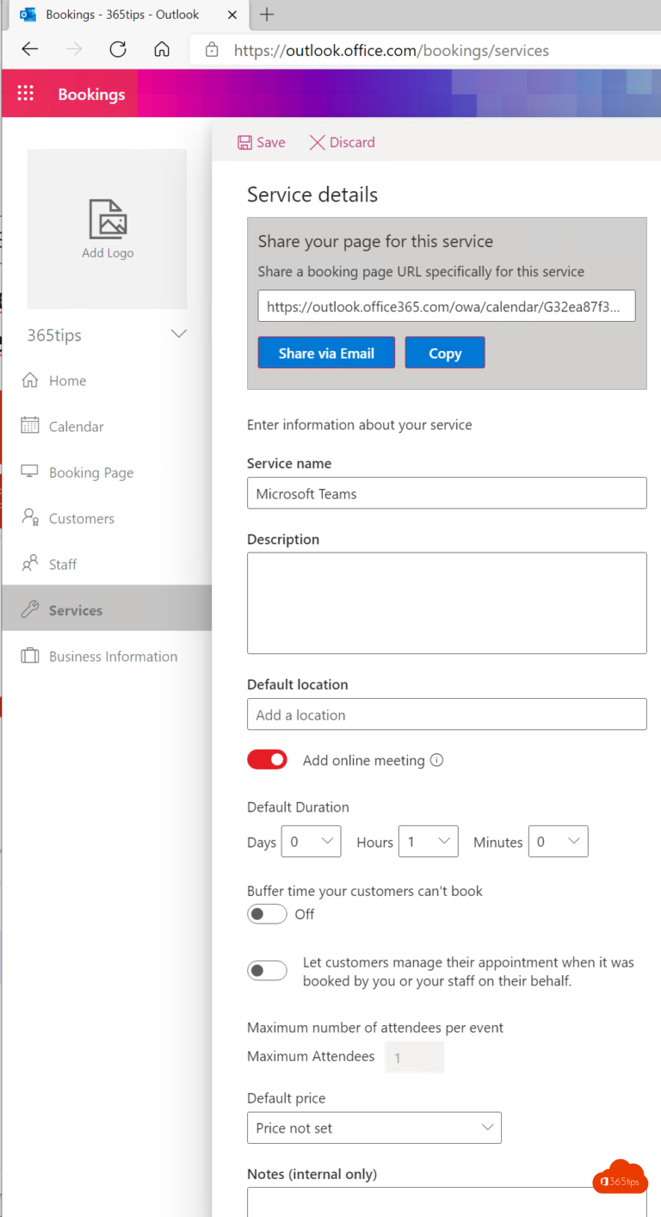Click the Default location input field
Viewport: 661px width, 1217px height.
pos(446,714)
